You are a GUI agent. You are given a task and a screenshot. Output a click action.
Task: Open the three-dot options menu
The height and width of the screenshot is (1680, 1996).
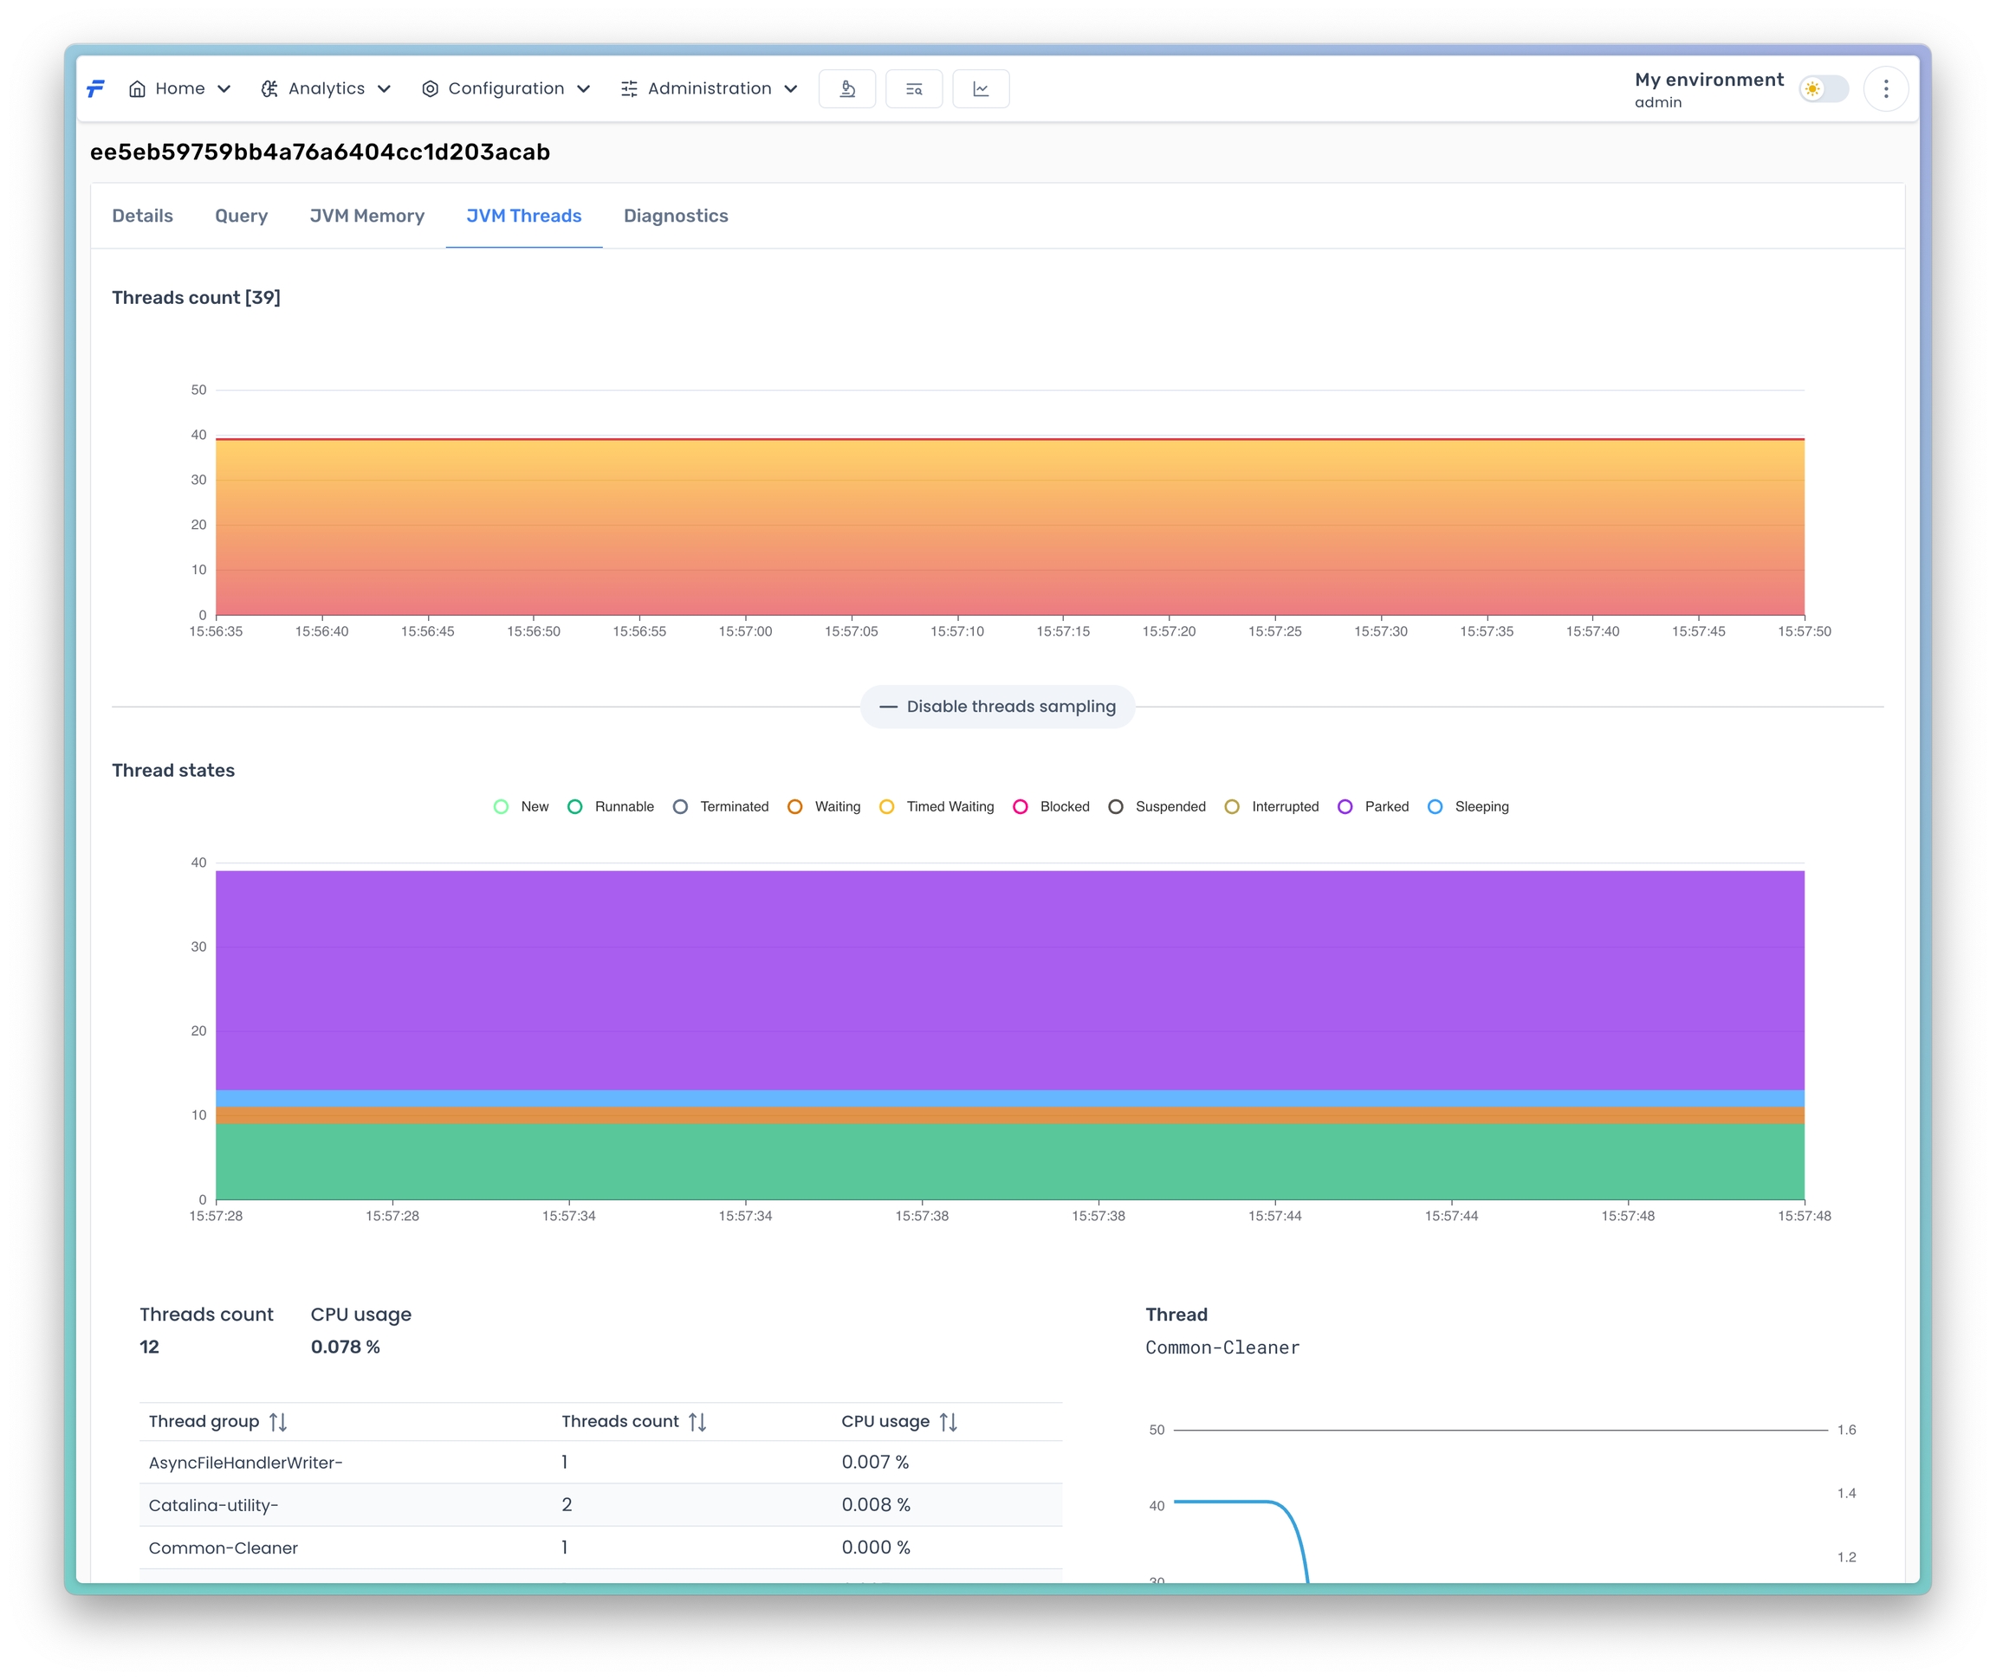pos(1885,88)
